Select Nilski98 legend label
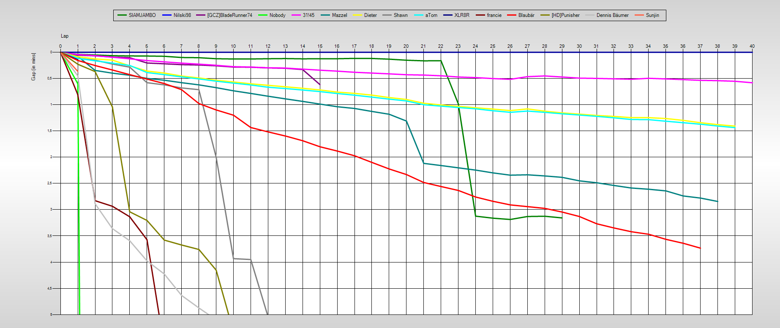This screenshot has height=328, width=780. pos(182,15)
